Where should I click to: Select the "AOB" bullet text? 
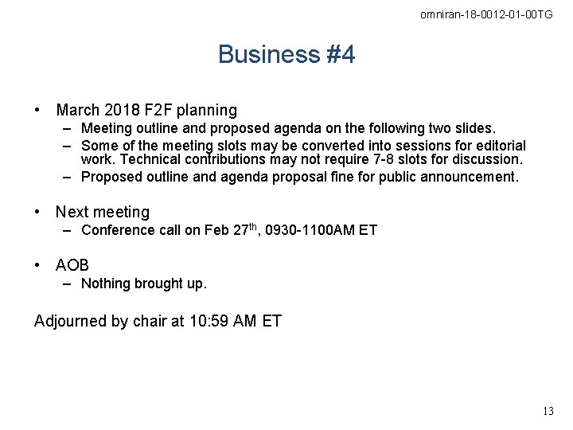pyautogui.click(x=72, y=264)
